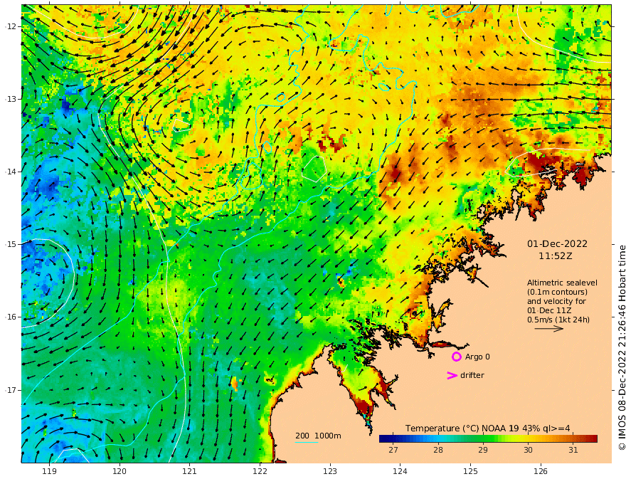The width and height of the screenshot is (626, 484).
Task: Click the 30 tick on temperature scale
Action: tap(528, 450)
